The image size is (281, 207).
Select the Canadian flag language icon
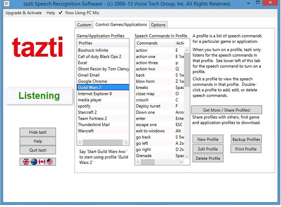[42, 161]
